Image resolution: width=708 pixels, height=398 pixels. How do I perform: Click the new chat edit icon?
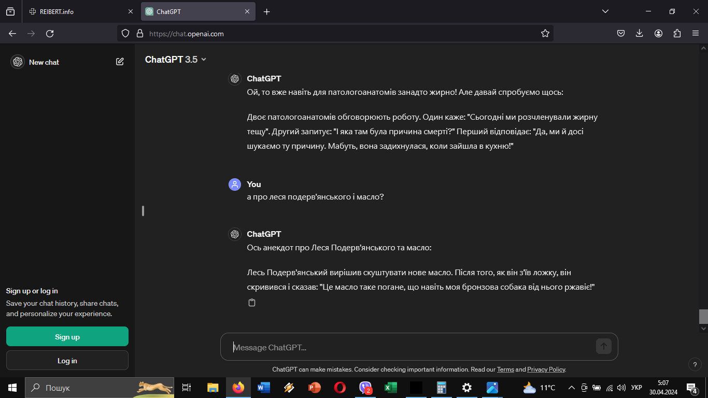pyautogui.click(x=120, y=62)
